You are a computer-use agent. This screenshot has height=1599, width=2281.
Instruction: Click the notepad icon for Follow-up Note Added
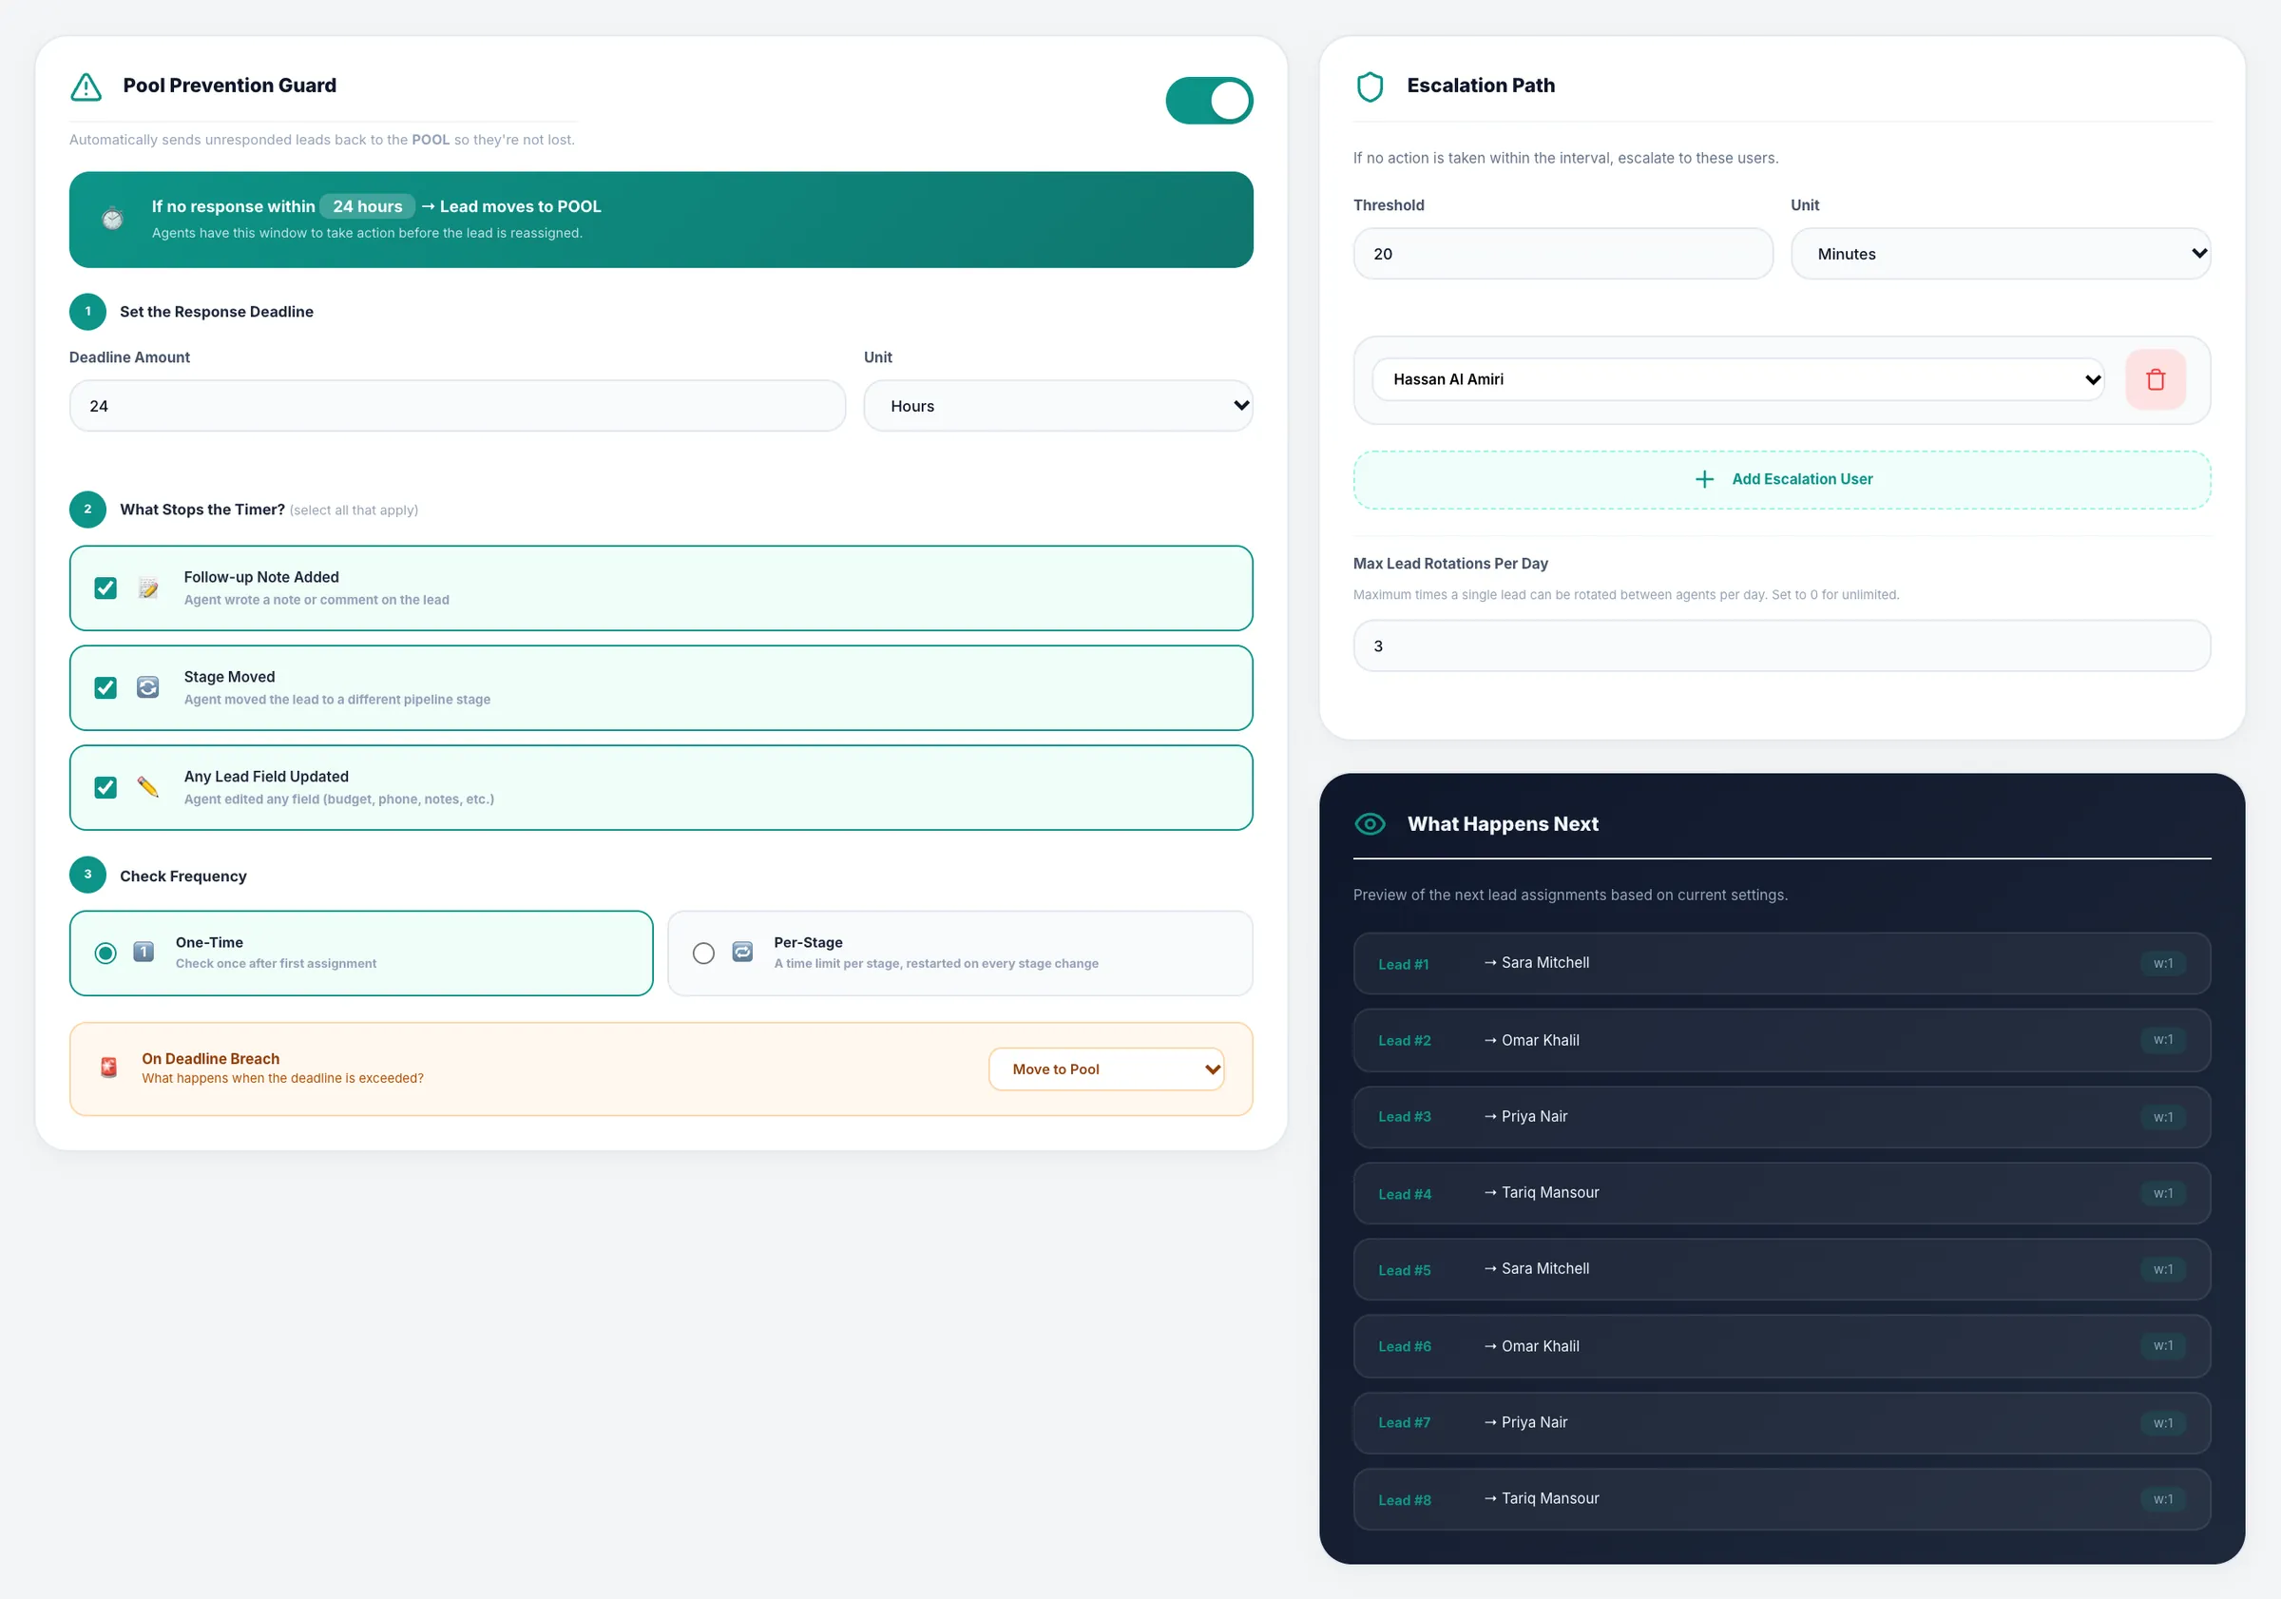coord(148,588)
